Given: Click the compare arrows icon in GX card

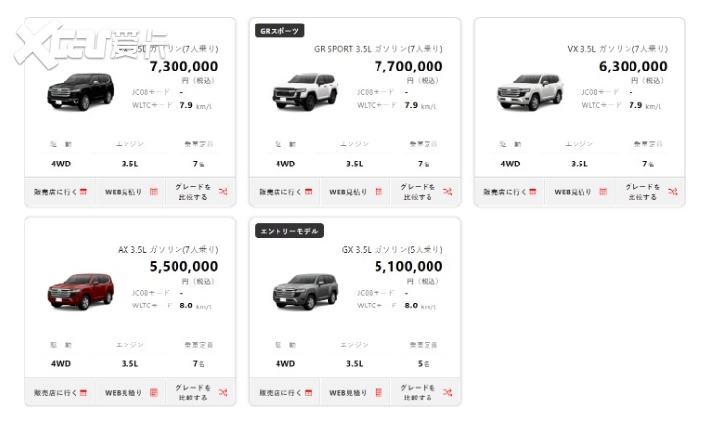Looking at the screenshot, I should [448, 392].
